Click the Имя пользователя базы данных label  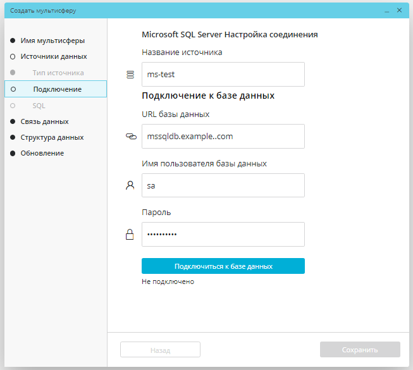[x=204, y=164]
